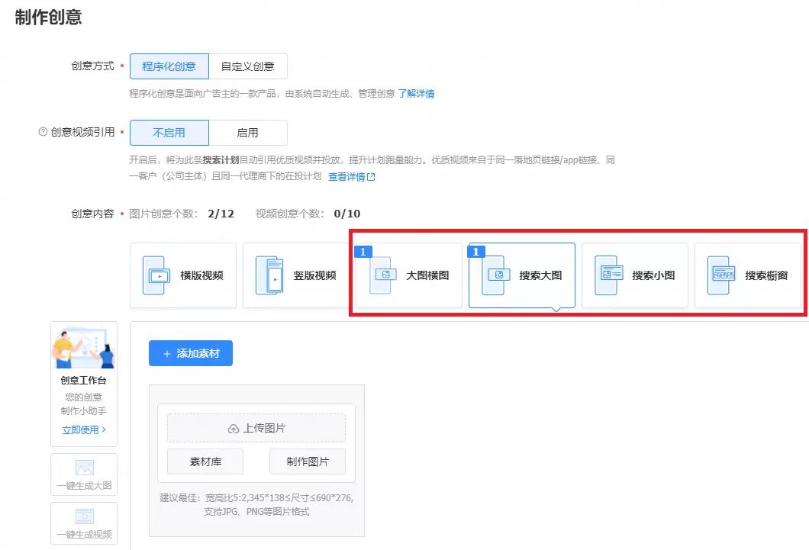
Task: Click the 上传图片 upload area
Action: tap(256, 429)
